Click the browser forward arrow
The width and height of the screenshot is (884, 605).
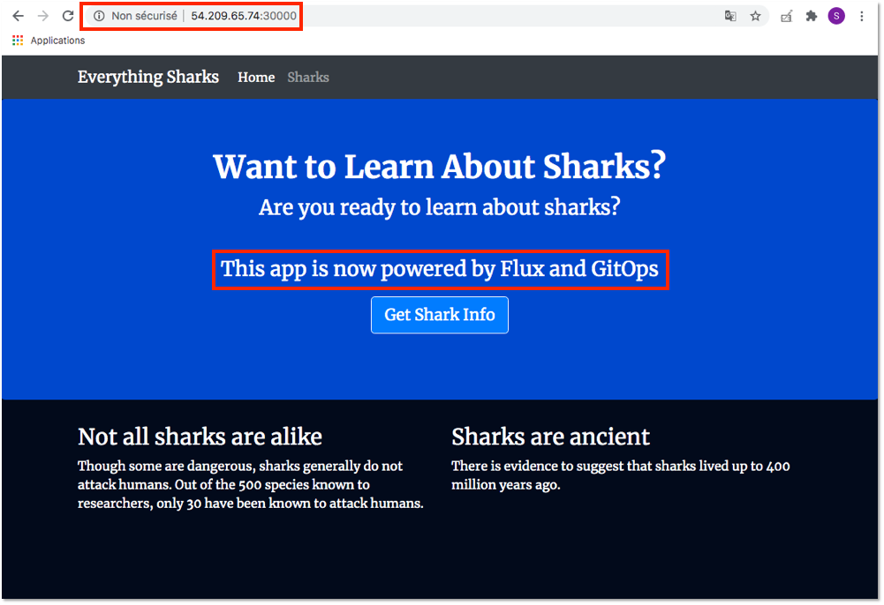coord(43,16)
